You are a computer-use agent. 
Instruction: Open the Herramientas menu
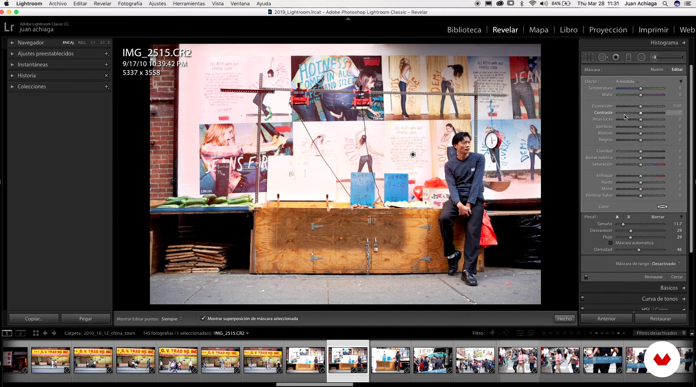tap(189, 4)
